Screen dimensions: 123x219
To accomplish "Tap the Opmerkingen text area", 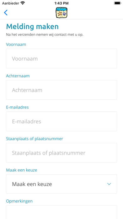I will (61, 212).
